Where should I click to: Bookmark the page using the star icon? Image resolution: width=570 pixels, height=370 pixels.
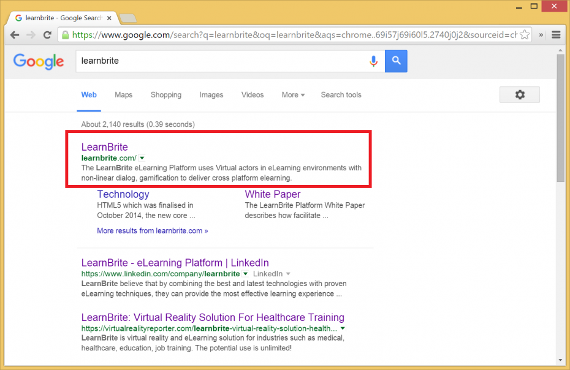pos(524,35)
